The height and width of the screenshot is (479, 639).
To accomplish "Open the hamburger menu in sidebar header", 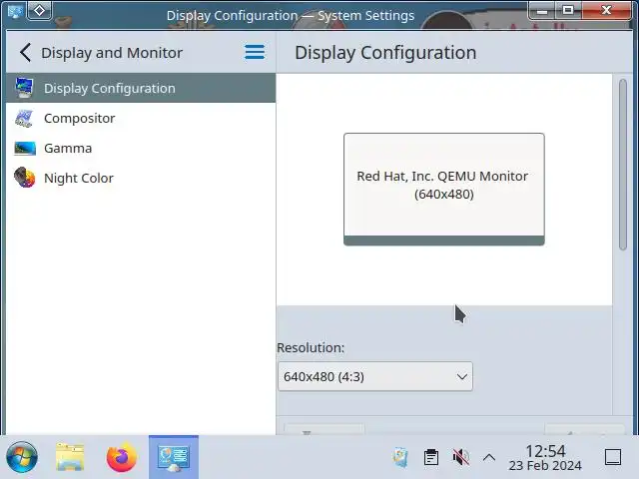I will [255, 52].
